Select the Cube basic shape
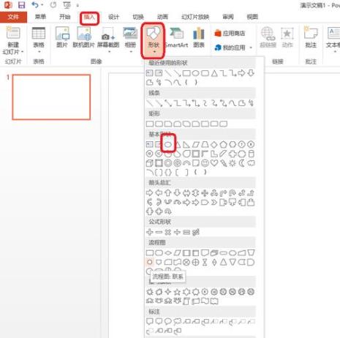Viewport: 340px width, 338px height. coord(149,163)
